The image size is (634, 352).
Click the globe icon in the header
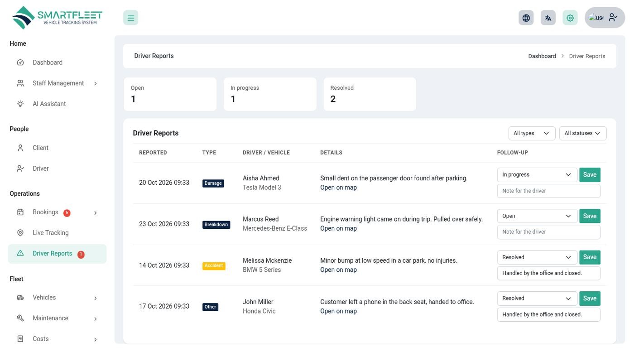point(526,18)
